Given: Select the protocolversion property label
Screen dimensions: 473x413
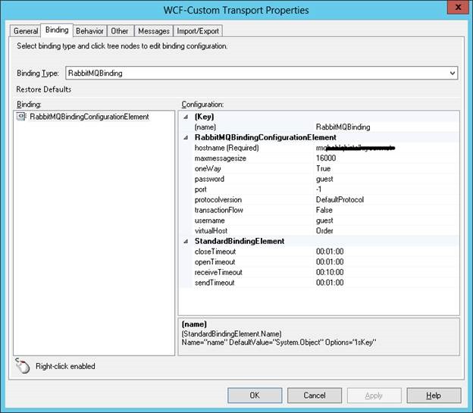Looking at the screenshot, I should click(218, 200).
